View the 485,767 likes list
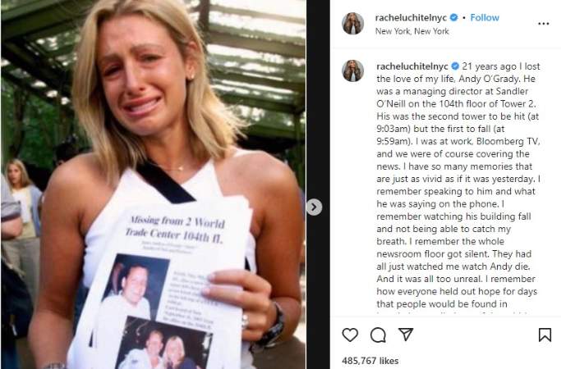The height and width of the screenshot is (369, 561). [370, 361]
